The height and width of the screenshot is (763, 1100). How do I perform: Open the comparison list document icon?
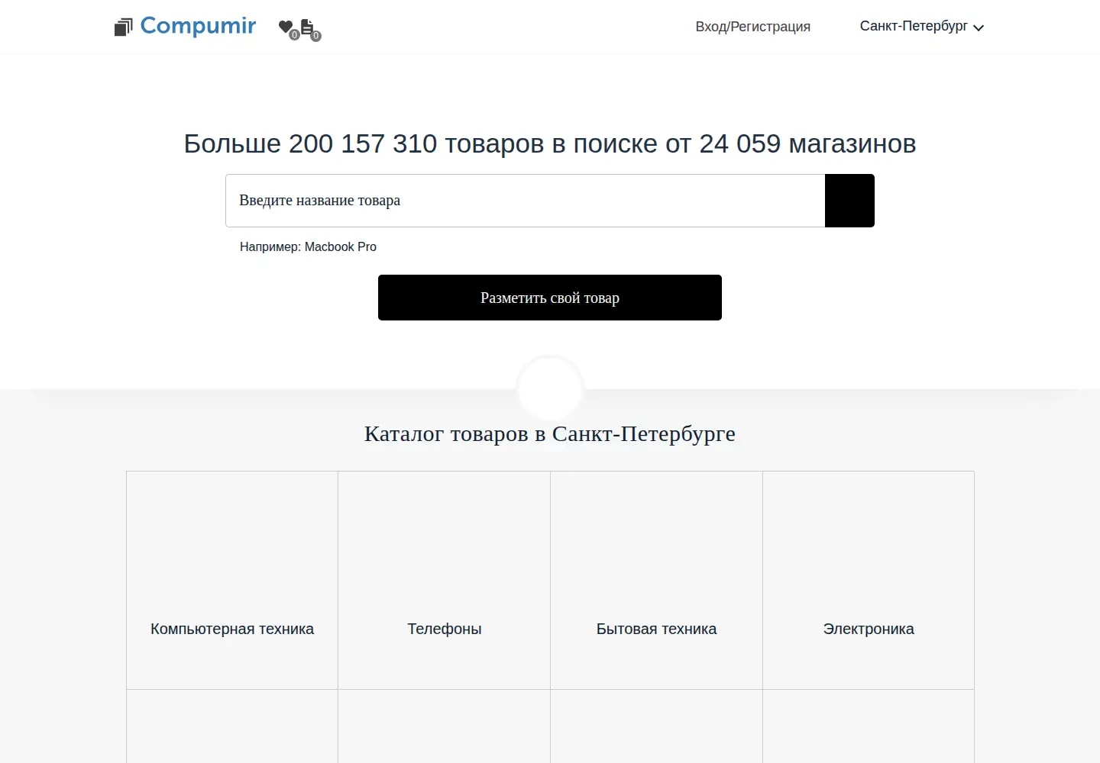tap(307, 27)
